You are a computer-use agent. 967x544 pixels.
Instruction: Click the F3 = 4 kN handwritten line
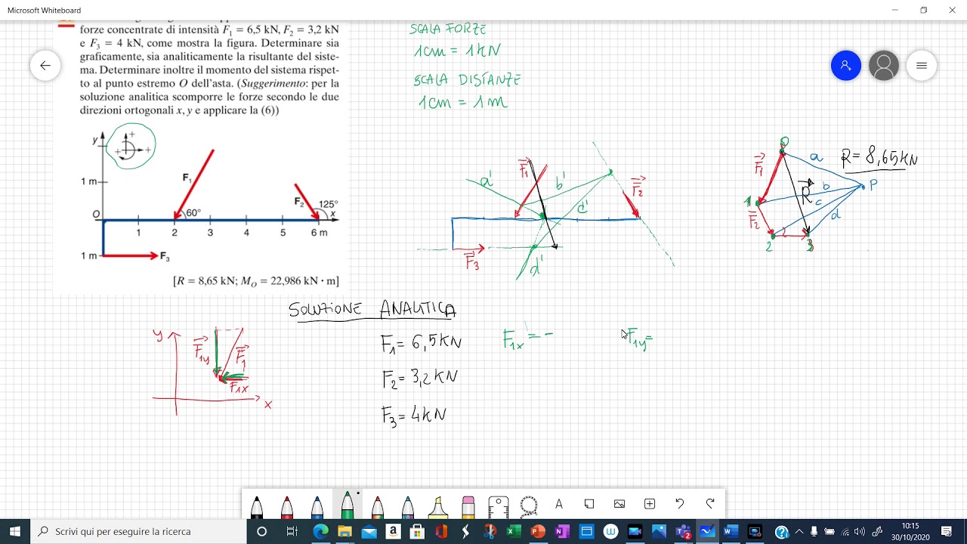413,415
